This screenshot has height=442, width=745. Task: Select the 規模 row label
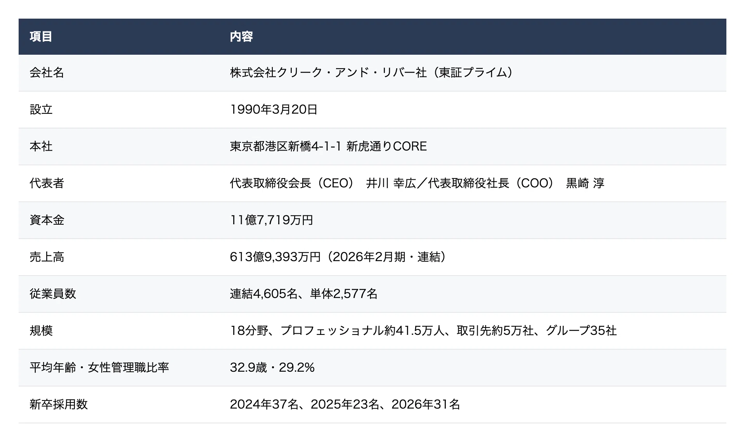pos(41,331)
